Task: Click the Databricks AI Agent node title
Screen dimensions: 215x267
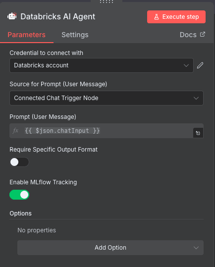Action: [58, 17]
